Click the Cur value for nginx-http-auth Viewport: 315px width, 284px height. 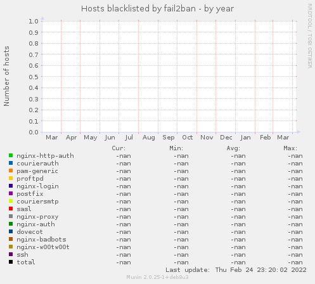tap(124, 156)
